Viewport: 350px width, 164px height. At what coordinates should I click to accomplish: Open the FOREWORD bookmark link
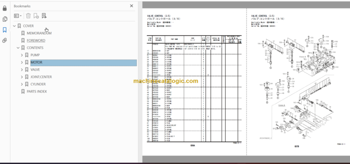pyautogui.click(x=36, y=41)
